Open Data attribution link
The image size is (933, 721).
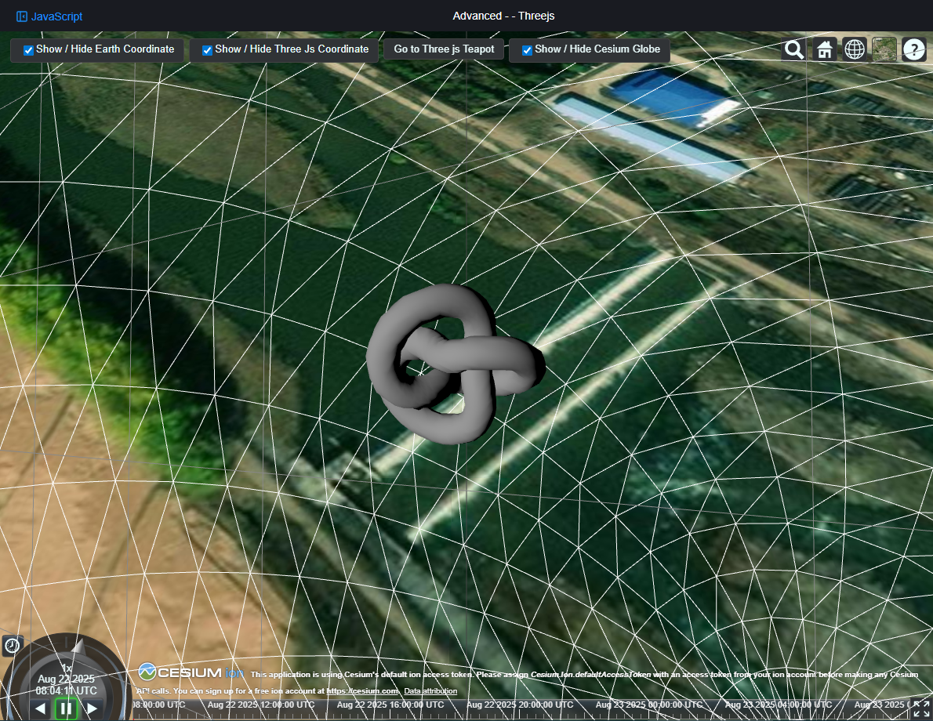coord(430,690)
